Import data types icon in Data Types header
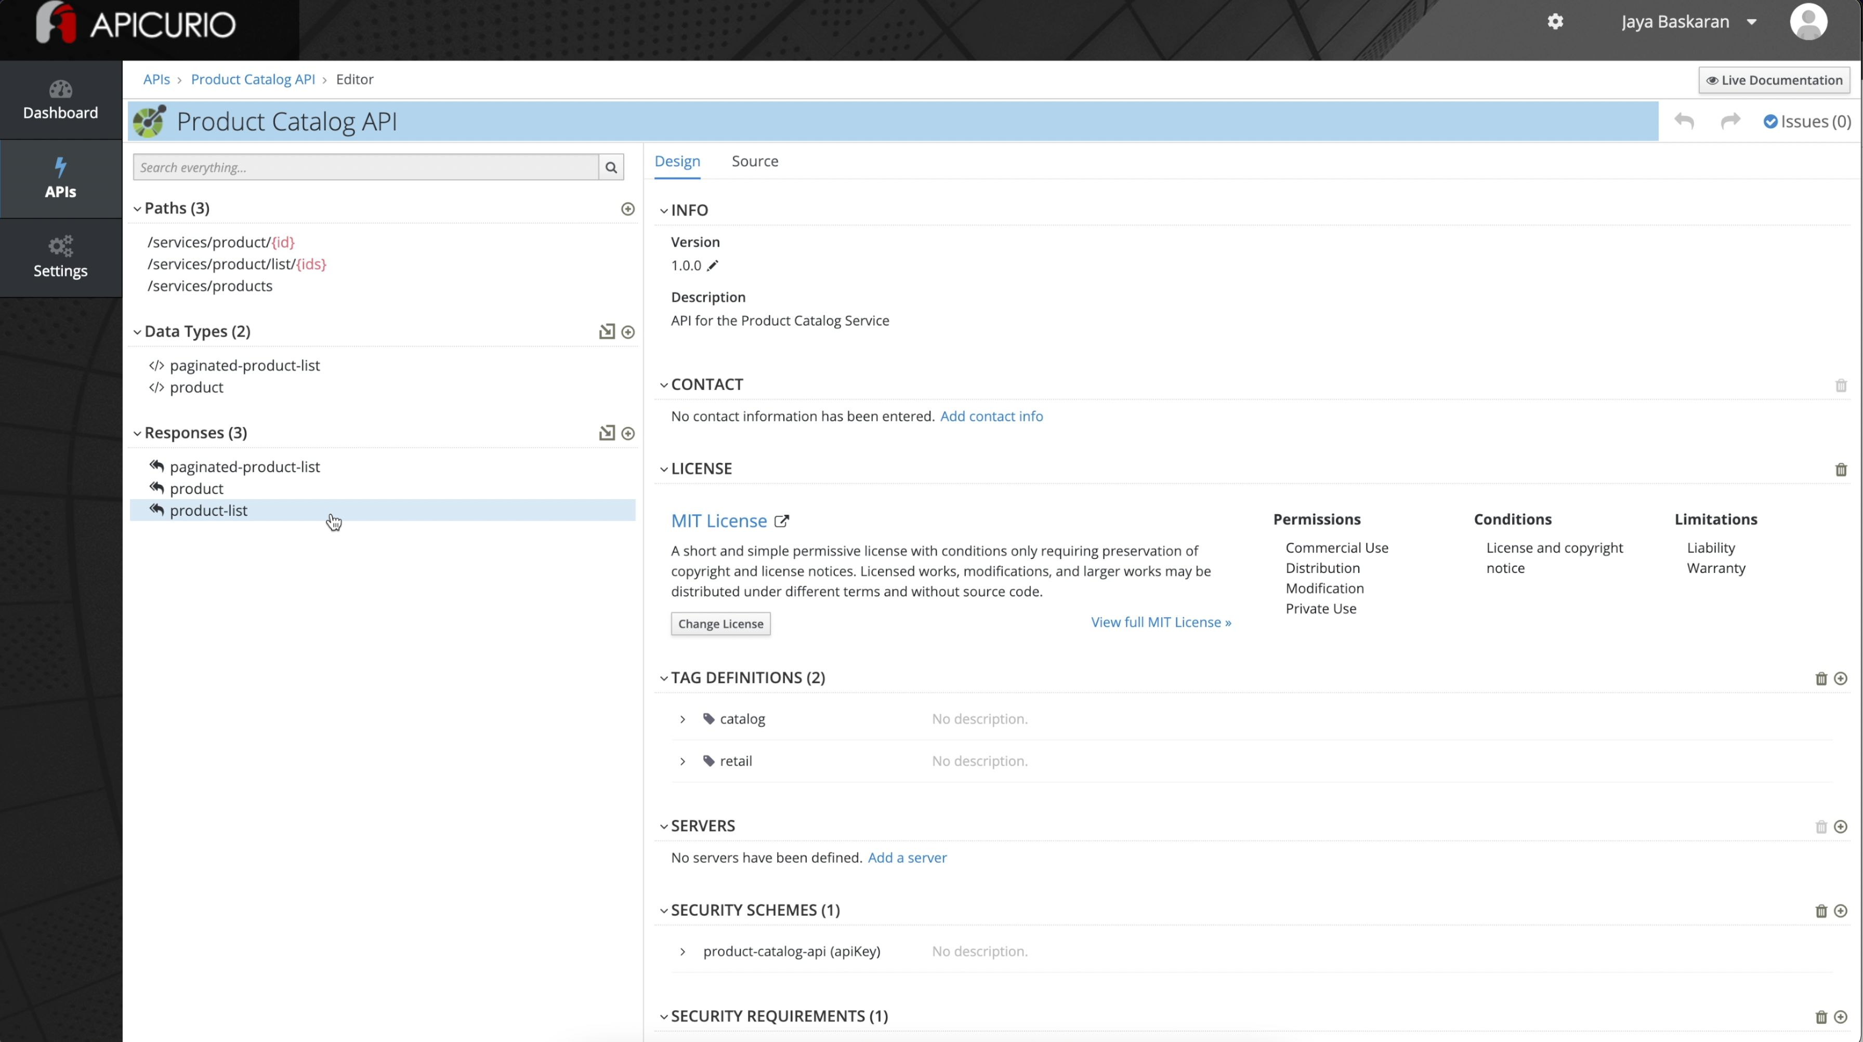Image resolution: width=1863 pixels, height=1042 pixels. [607, 332]
